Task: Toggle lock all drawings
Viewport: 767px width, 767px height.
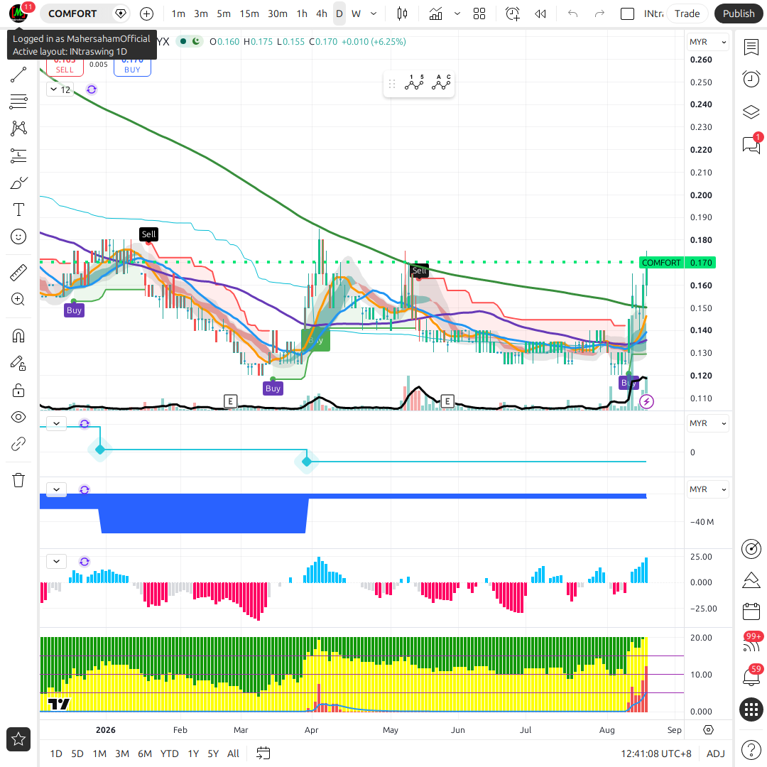Action: (18, 390)
